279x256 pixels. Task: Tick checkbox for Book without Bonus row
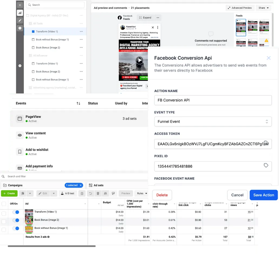(4, 230)
